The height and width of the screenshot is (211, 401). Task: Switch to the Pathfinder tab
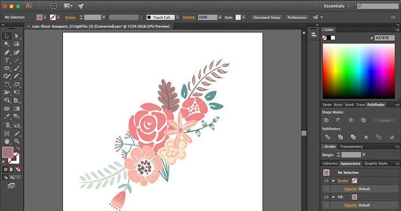click(x=376, y=104)
